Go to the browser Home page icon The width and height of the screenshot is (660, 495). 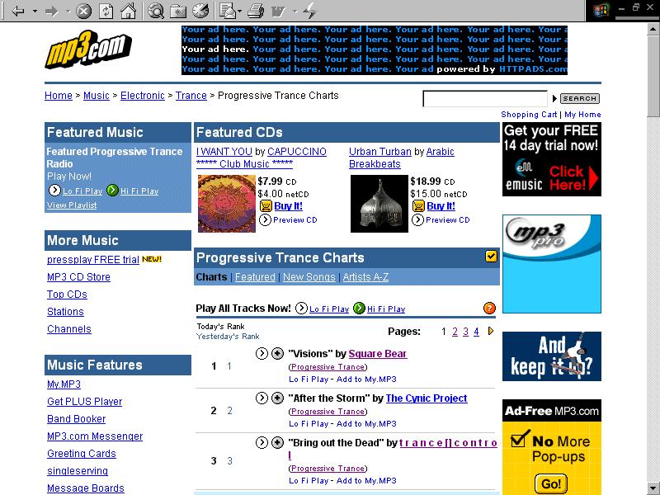(x=129, y=11)
